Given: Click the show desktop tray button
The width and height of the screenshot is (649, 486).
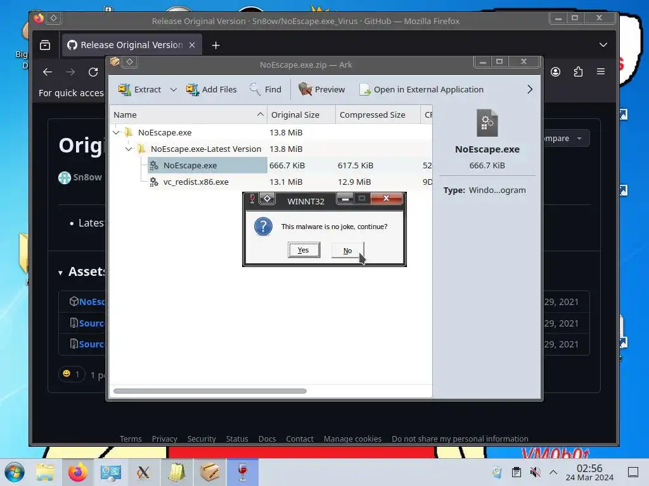Looking at the screenshot, I should 633,472.
